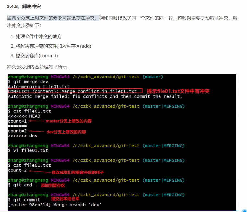The height and width of the screenshot is (212, 247).
Task: Select list item "将解决完冲突的文件加入暂存区(add)"
Action: [53, 46]
